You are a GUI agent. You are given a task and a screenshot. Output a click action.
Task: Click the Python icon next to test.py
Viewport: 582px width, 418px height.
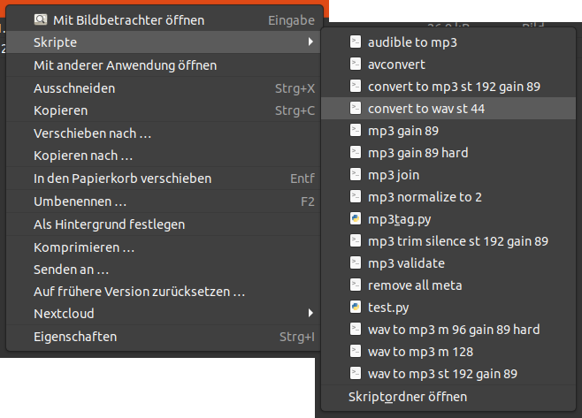(356, 308)
